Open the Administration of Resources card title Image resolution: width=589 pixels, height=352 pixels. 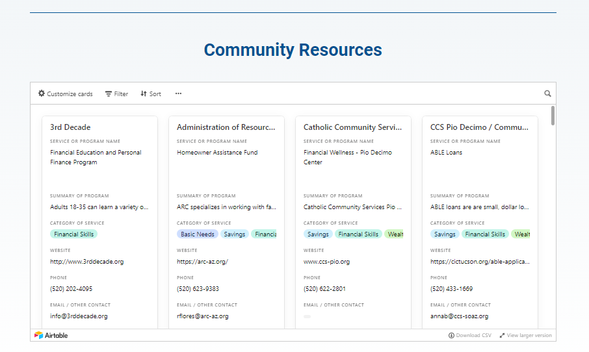tap(226, 127)
